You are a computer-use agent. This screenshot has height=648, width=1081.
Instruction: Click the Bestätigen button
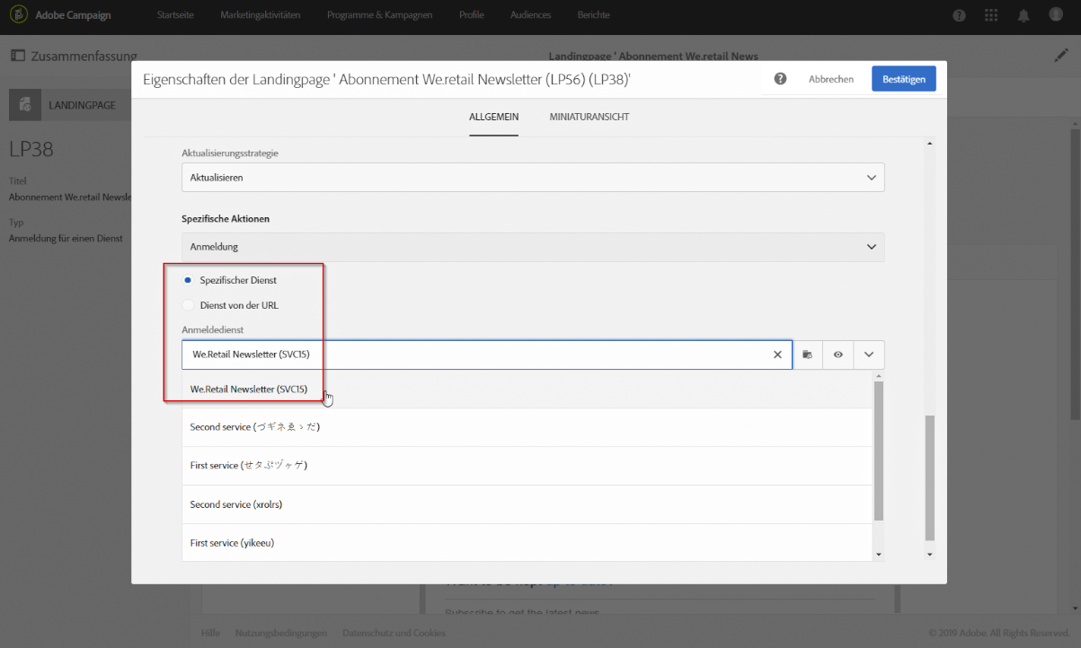click(x=904, y=79)
